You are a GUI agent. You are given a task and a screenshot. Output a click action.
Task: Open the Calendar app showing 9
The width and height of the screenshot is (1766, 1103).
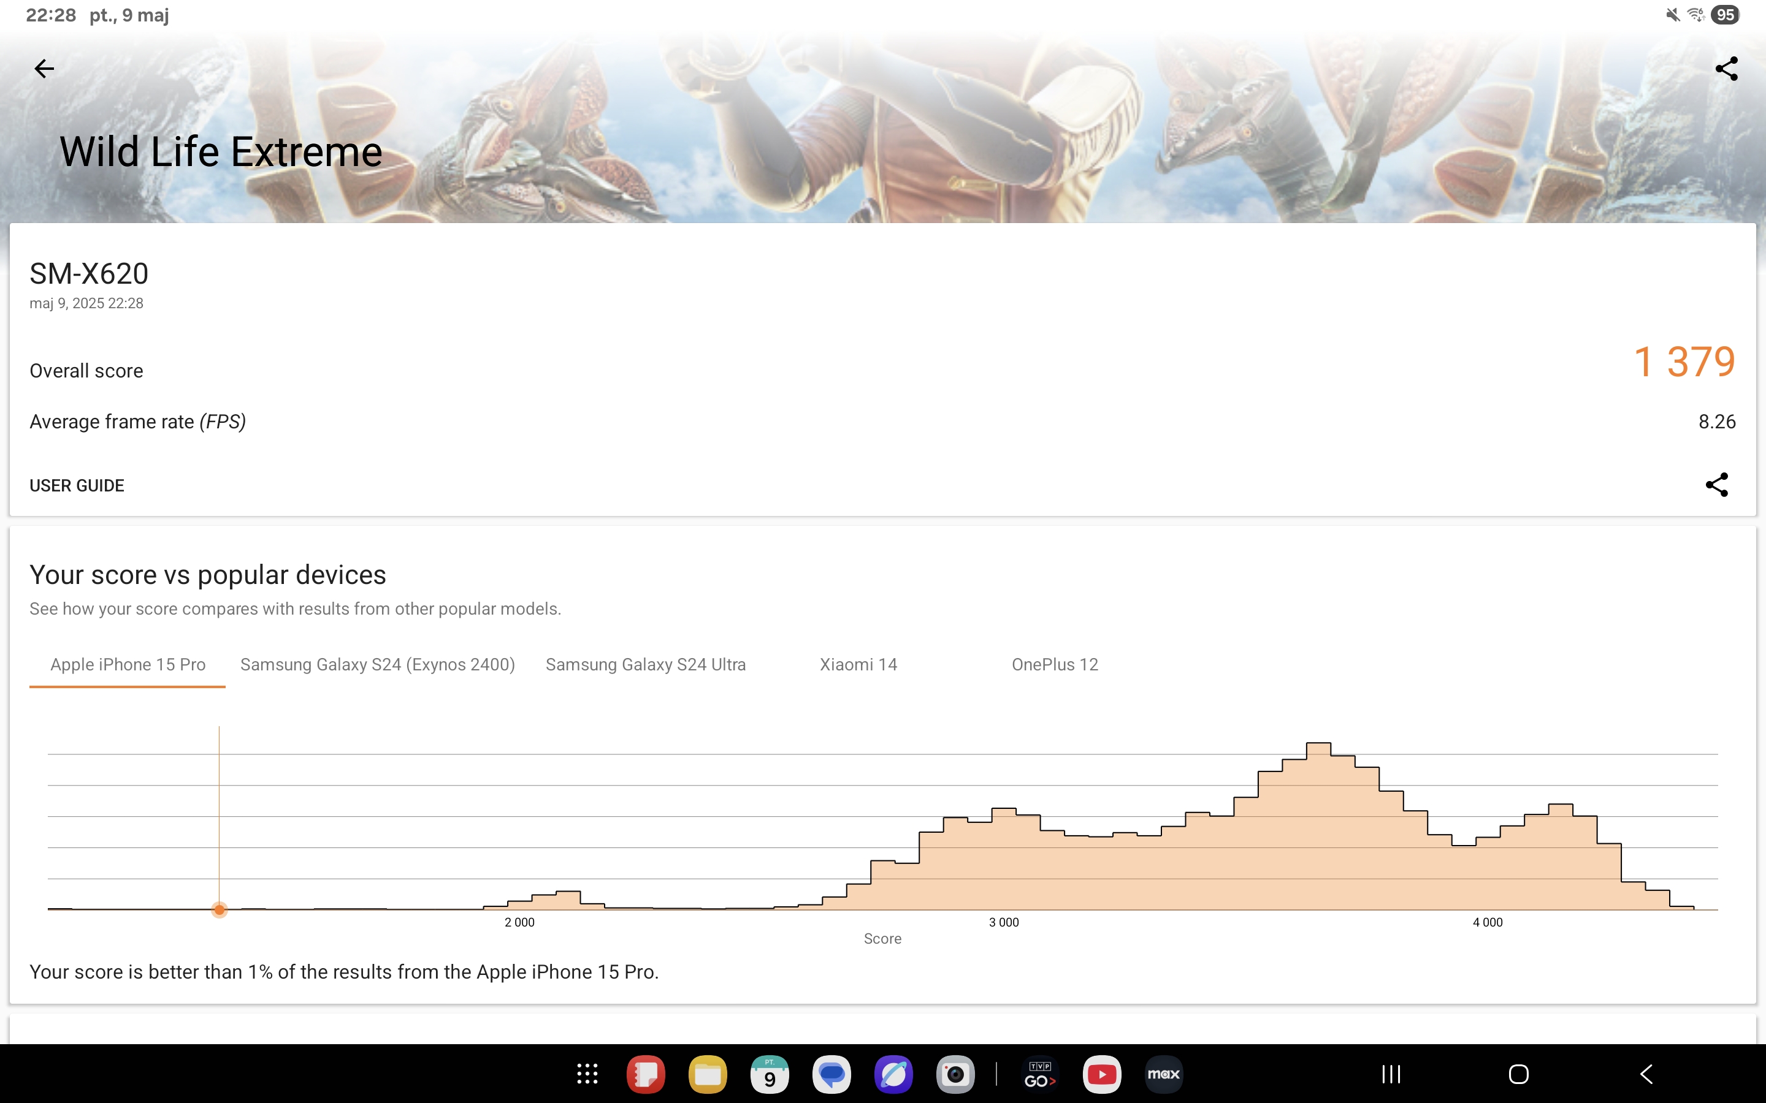pos(769,1074)
